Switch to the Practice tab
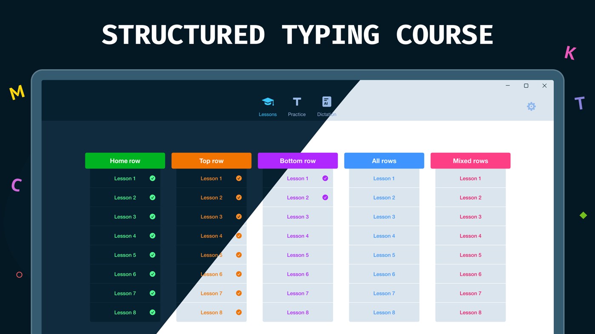 click(296, 106)
